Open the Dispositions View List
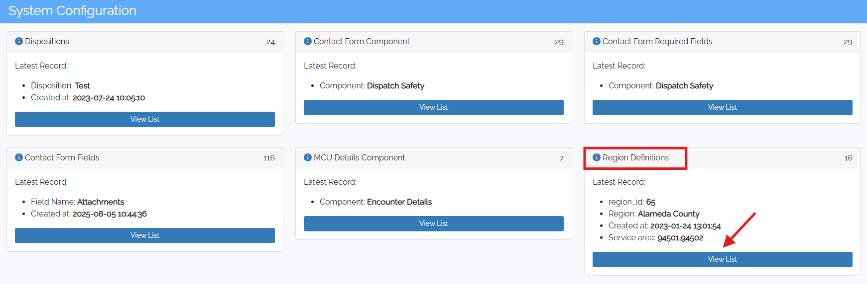 [145, 119]
